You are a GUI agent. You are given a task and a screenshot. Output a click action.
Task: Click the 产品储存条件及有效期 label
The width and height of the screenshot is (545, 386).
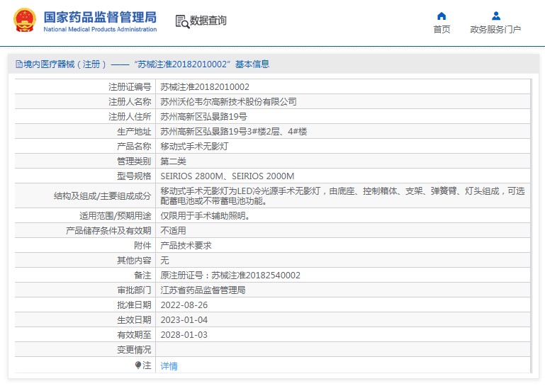pyautogui.click(x=108, y=231)
